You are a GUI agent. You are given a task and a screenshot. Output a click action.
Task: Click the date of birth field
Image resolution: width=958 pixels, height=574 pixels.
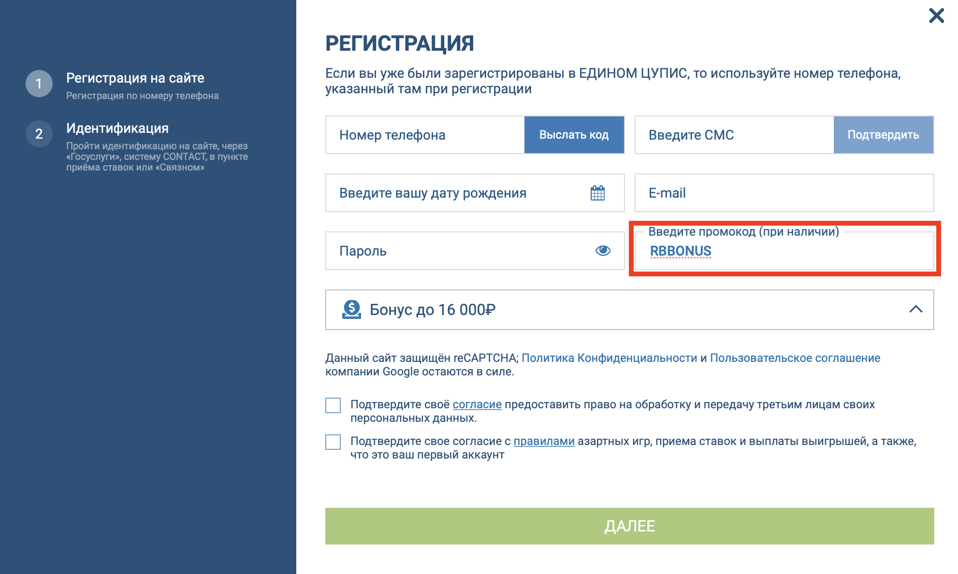point(475,193)
